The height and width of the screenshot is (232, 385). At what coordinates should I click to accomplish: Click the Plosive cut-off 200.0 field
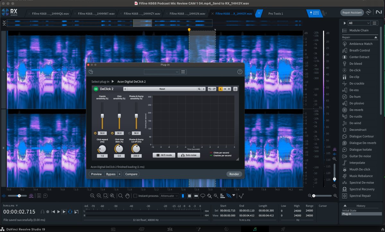point(136,156)
